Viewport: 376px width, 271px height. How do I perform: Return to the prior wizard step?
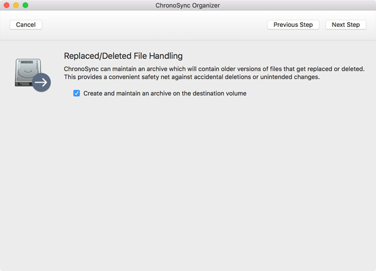[293, 25]
